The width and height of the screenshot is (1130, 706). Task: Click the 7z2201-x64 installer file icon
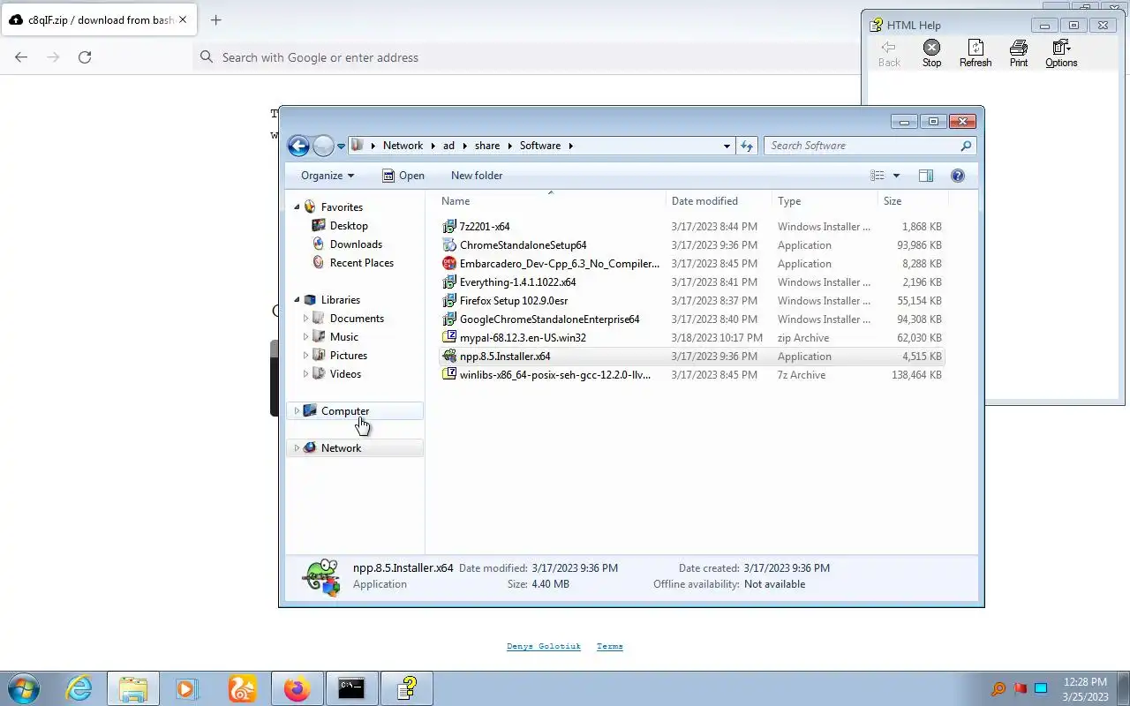point(449,227)
